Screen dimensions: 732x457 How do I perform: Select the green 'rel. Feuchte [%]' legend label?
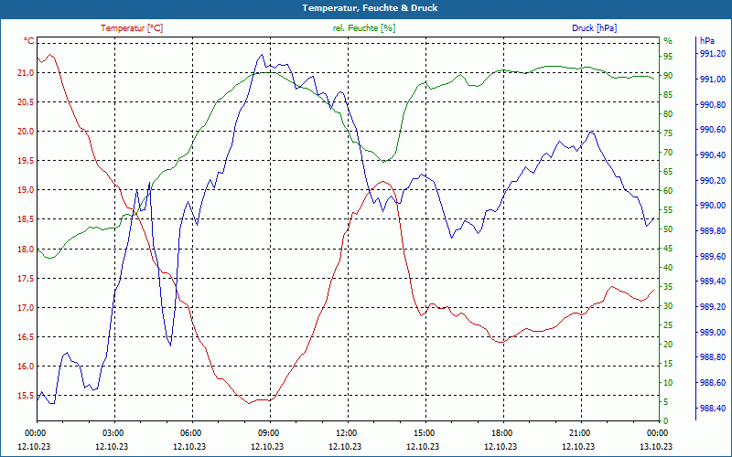pyautogui.click(x=364, y=28)
